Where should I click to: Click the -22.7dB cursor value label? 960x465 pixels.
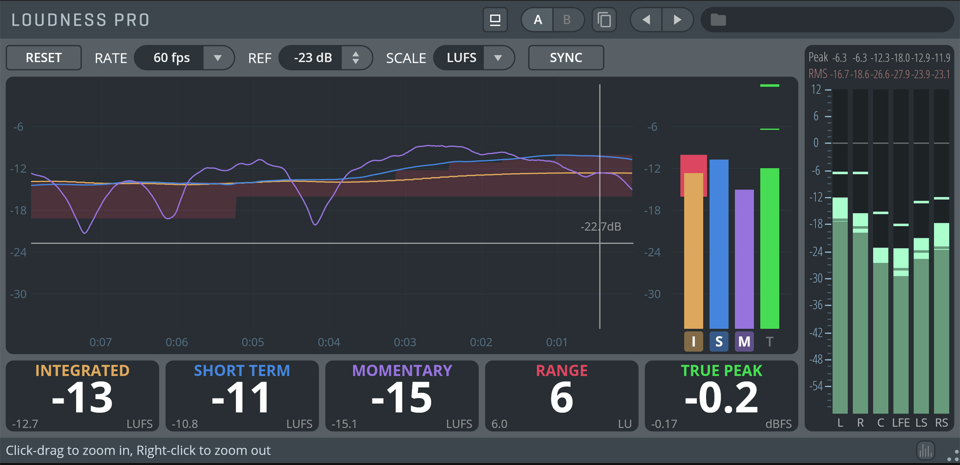tap(601, 227)
